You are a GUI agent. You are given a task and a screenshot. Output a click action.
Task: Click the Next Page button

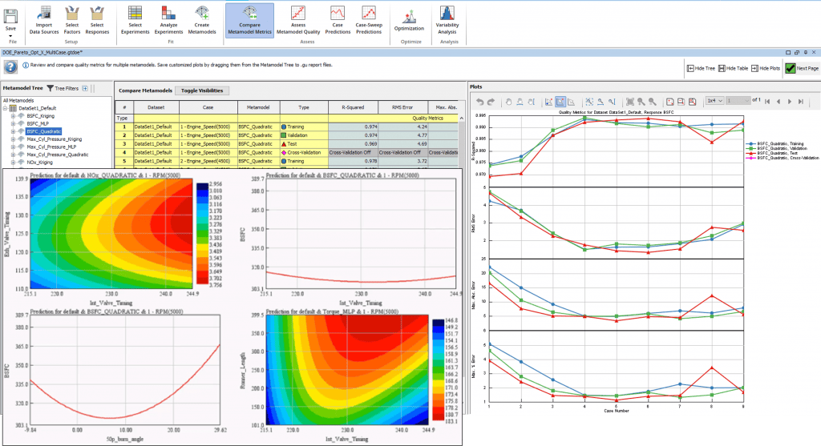(802, 69)
